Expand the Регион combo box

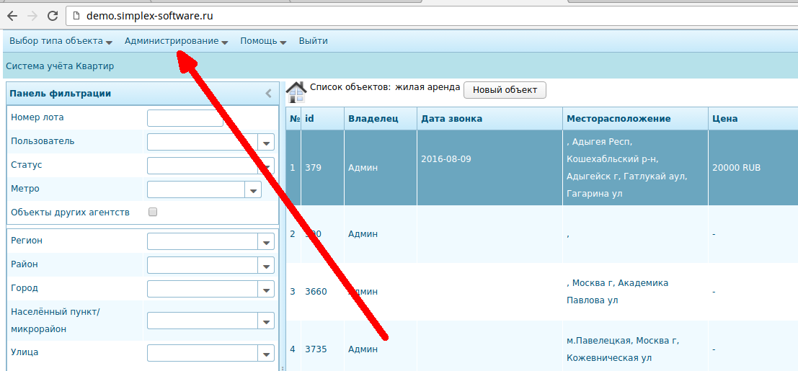(x=266, y=242)
